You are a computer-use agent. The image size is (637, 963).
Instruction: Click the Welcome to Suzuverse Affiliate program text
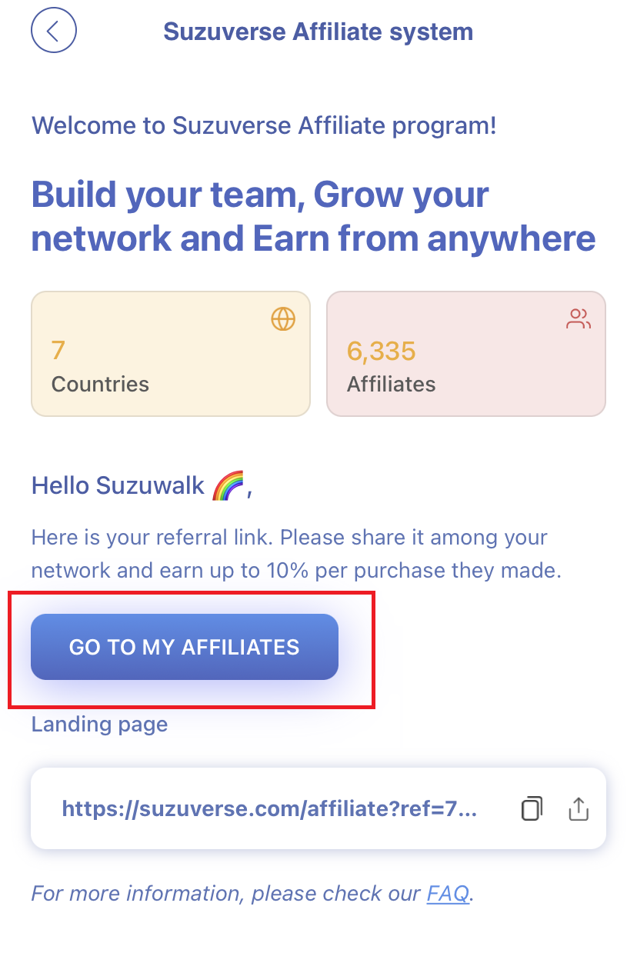264,125
